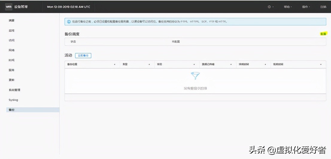Click the 注销 (Log out) link

(x=323, y=7)
